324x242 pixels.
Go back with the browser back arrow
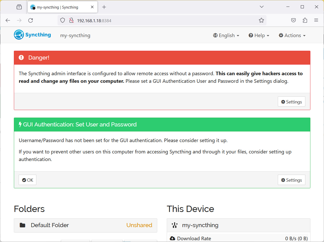[x=8, y=20]
